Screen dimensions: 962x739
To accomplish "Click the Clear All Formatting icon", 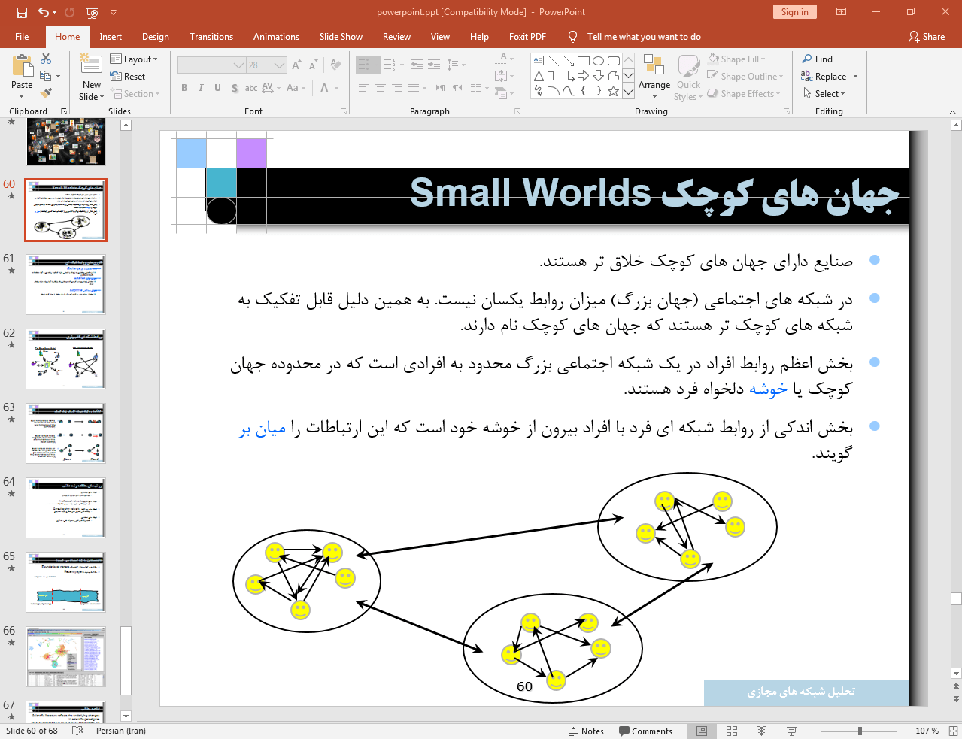I will coord(336,65).
